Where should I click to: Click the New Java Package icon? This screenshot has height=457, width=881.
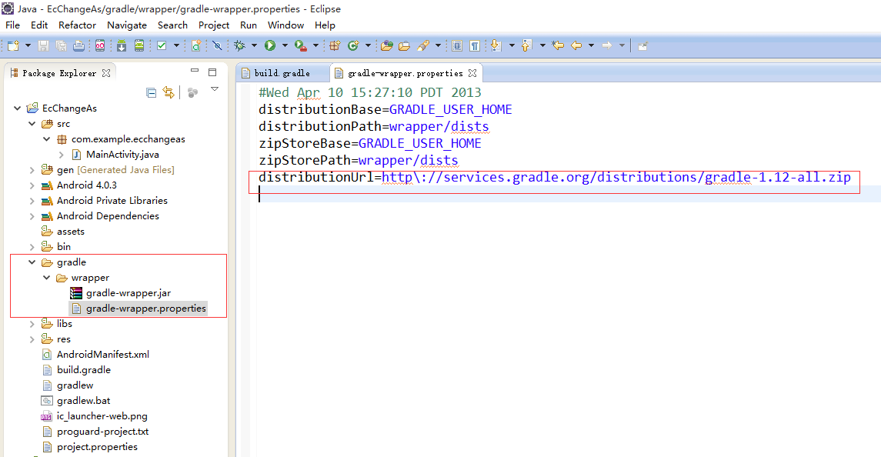[335, 45]
